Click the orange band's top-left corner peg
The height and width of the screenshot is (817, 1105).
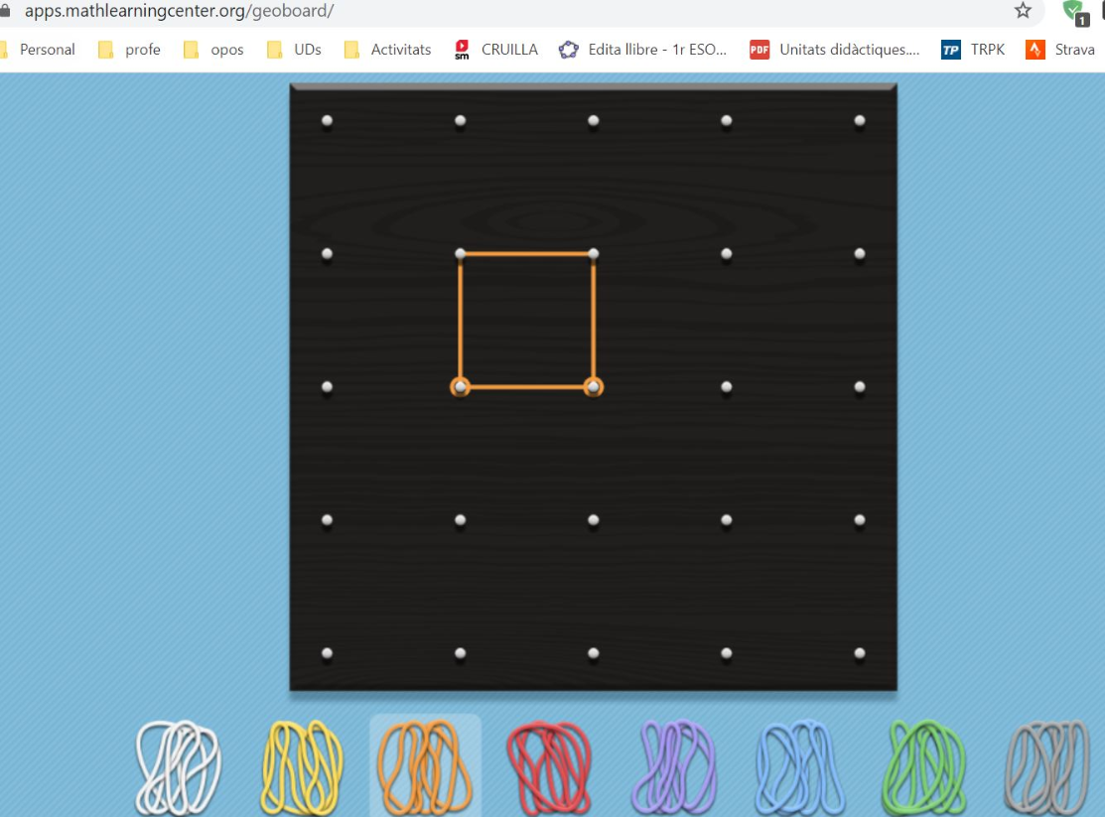pyautogui.click(x=461, y=254)
